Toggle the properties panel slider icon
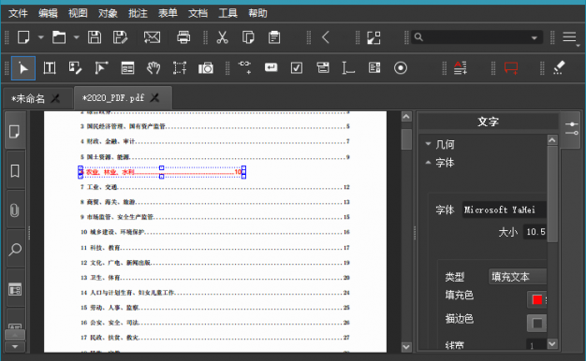The width and height of the screenshot is (586, 361). pyautogui.click(x=571, y=128)
